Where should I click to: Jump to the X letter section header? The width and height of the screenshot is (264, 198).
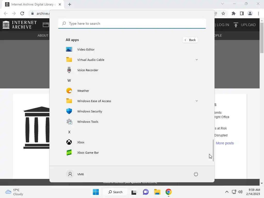pos(69,132)
